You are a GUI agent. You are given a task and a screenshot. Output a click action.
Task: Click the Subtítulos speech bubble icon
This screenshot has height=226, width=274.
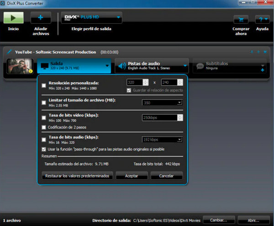[x=200, y=66]
